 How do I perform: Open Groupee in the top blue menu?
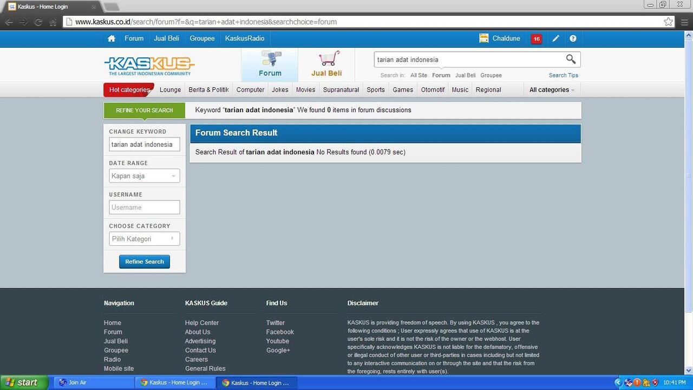coord(202,38)
